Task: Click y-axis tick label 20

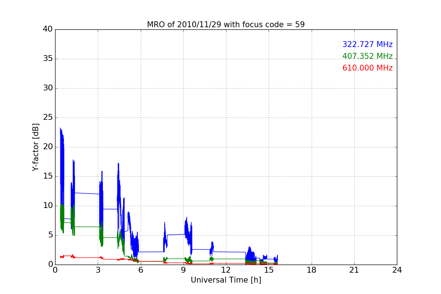Action: (x=48, y=147)
